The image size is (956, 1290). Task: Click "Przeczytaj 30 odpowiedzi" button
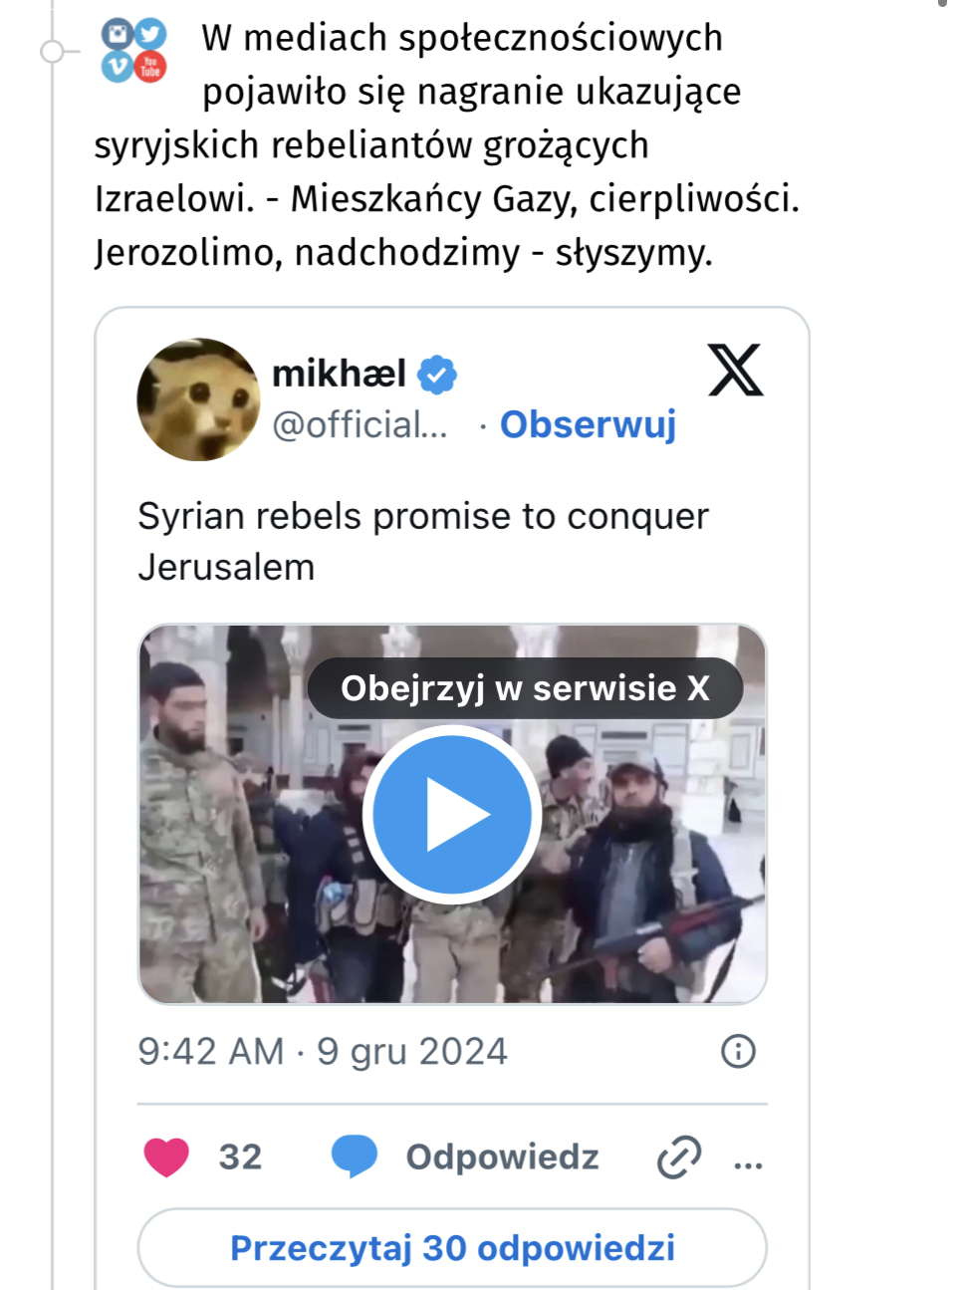point(452,1248)
